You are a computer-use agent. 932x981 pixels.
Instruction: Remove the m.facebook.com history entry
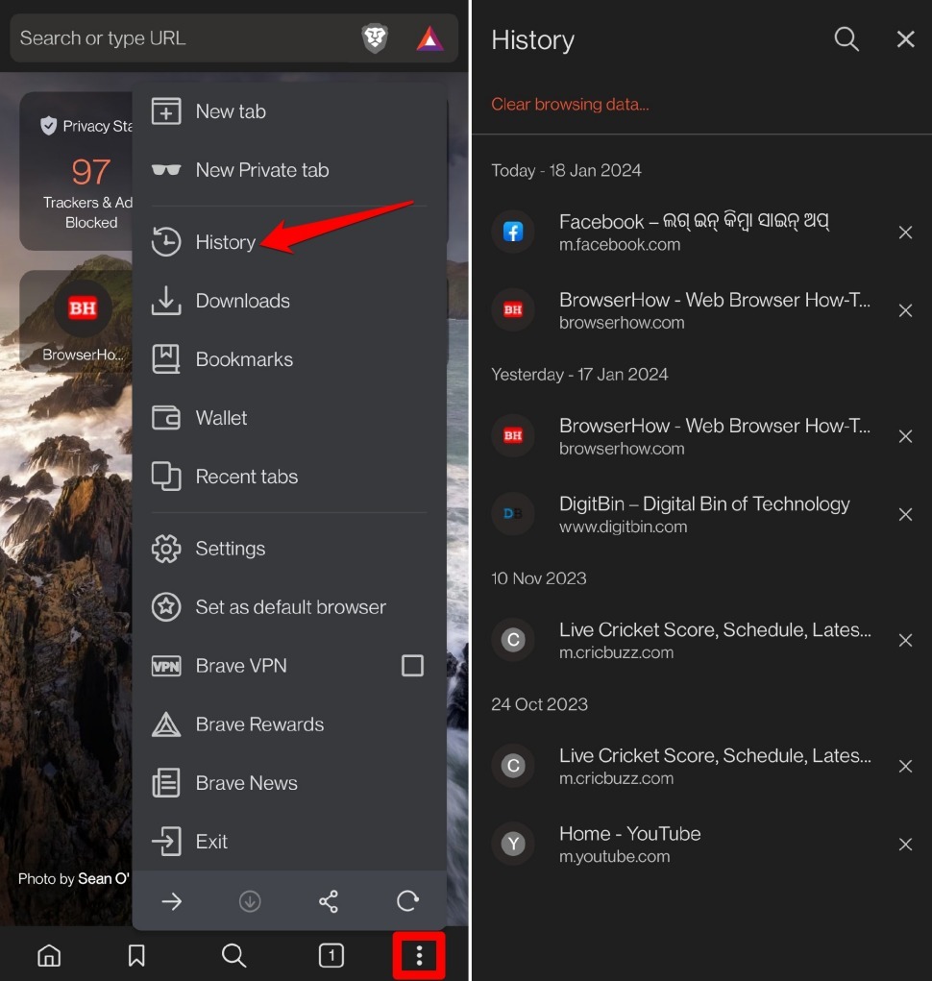tap(905, 233)
